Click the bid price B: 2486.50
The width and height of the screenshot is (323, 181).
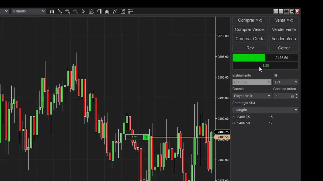241,123
